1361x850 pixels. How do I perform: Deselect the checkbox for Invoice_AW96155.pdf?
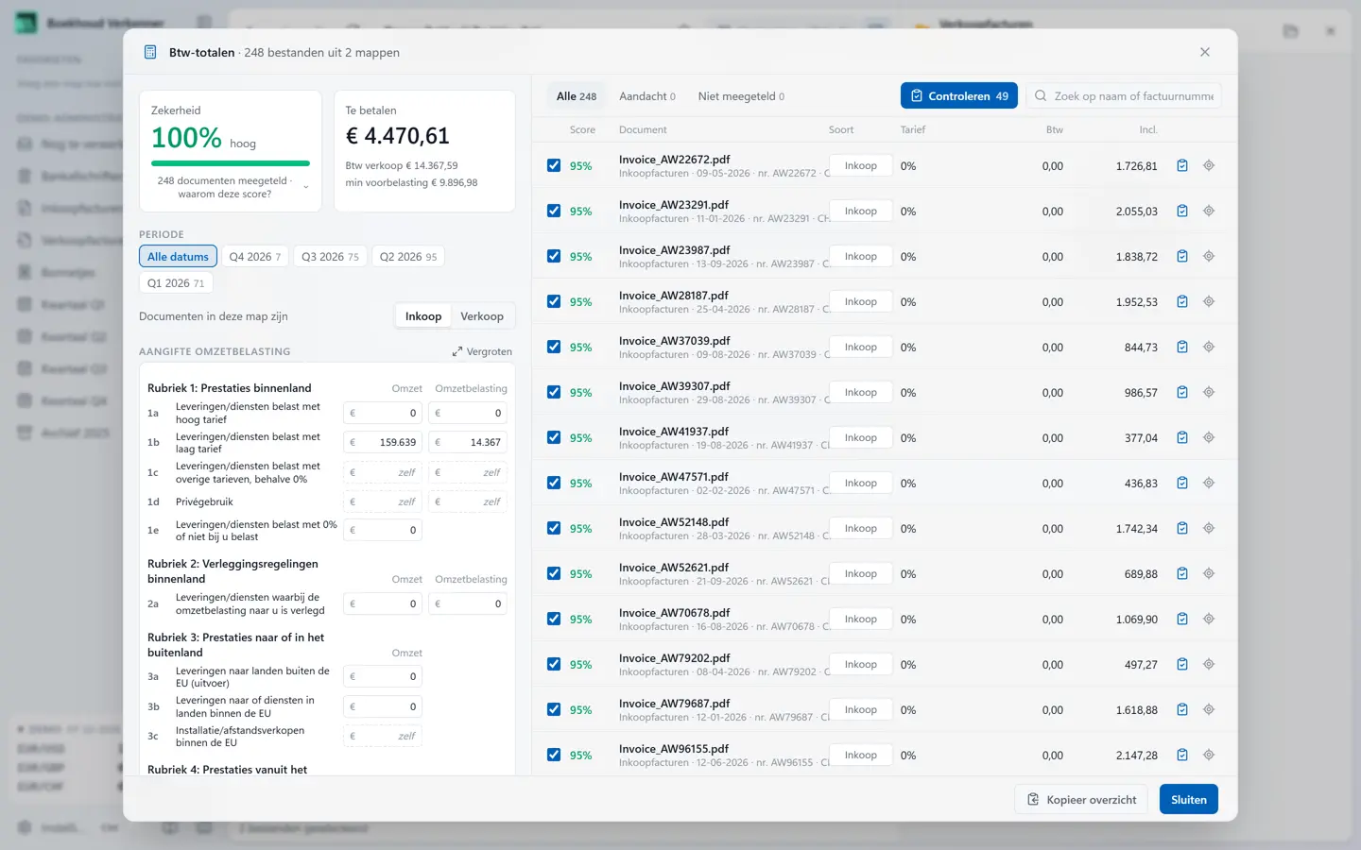(x=554, y=755)
